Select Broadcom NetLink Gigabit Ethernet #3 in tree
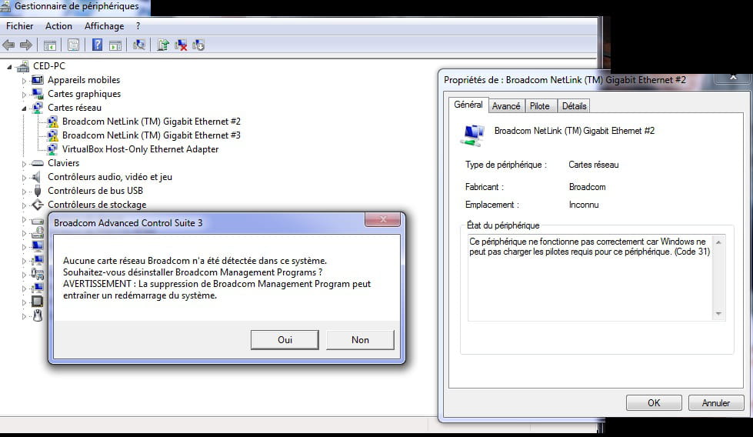Image resolution: width=753 pixels, height=437 pixels. (x=152, y=135)
